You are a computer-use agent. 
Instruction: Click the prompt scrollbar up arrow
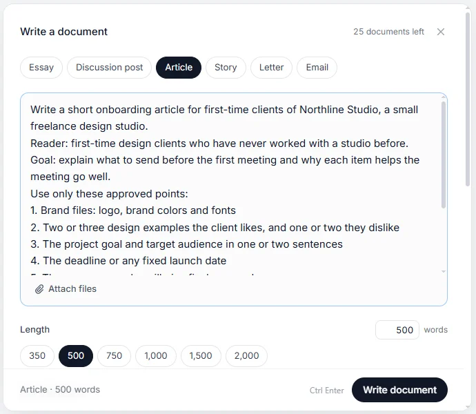[x=444, y=97]
